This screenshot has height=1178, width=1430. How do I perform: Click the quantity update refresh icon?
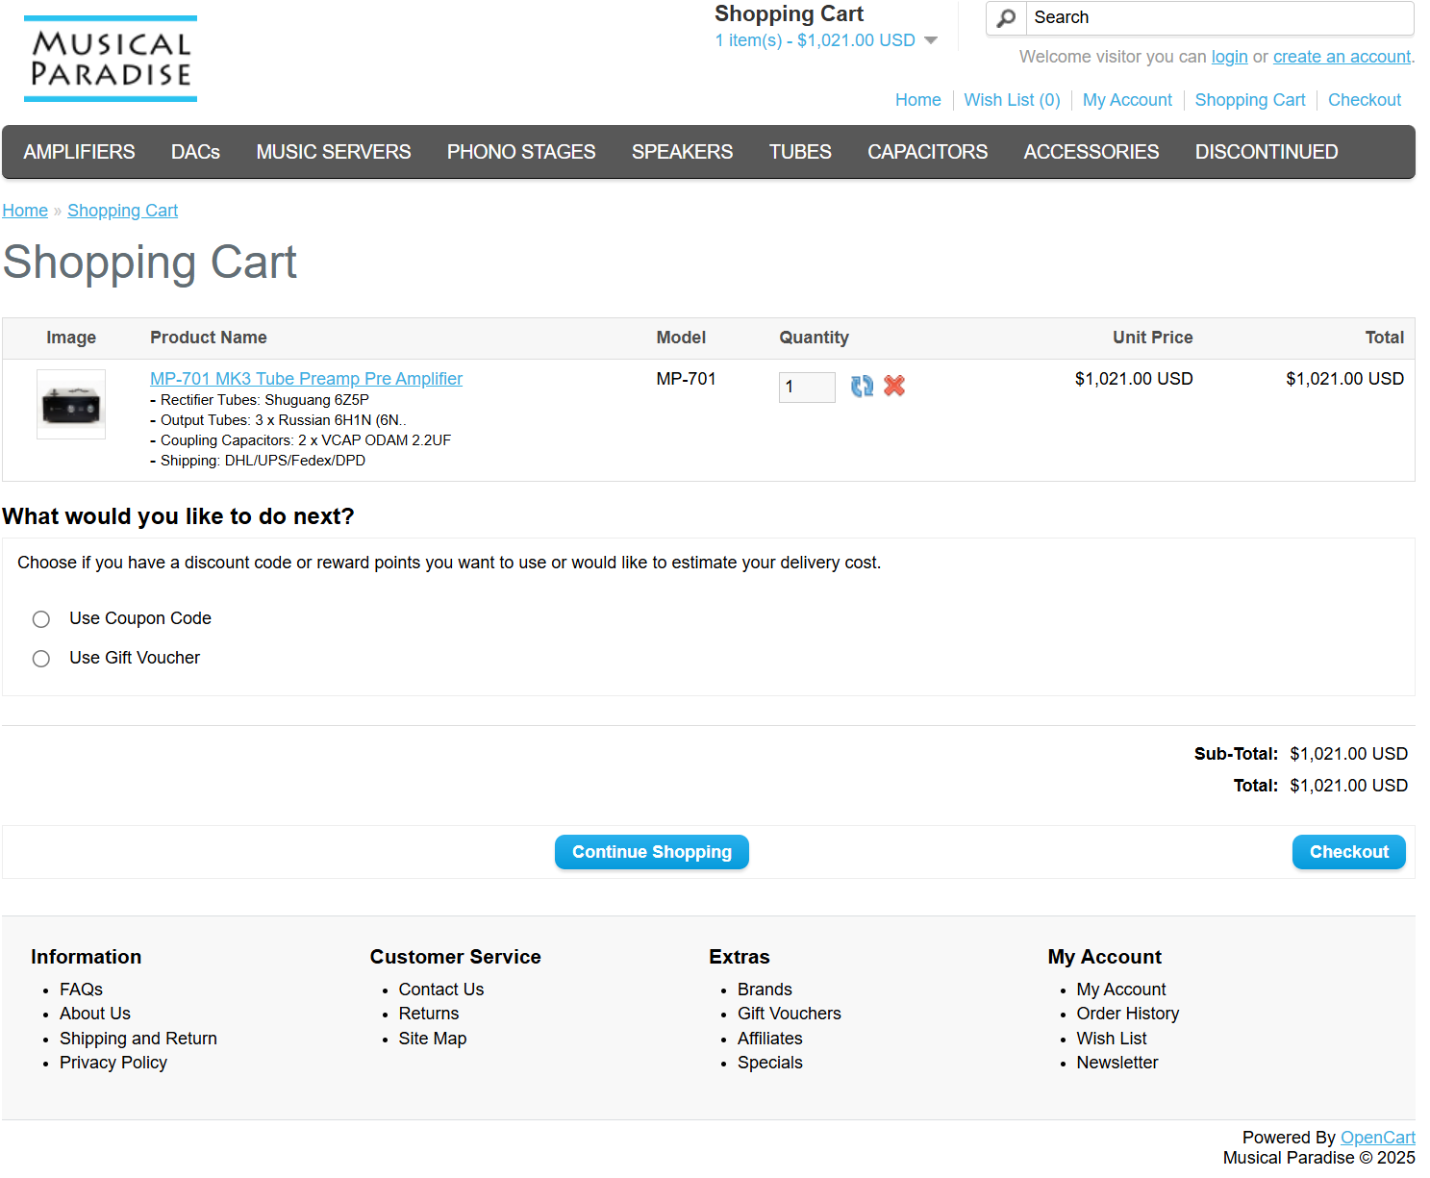coord(862,386)
